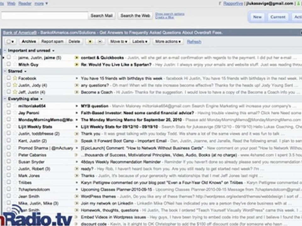The height and width of the screenshot is (226, 302).
Task: Focus the mail search input field
Action: pyautogui.click(x=44, y=16)
